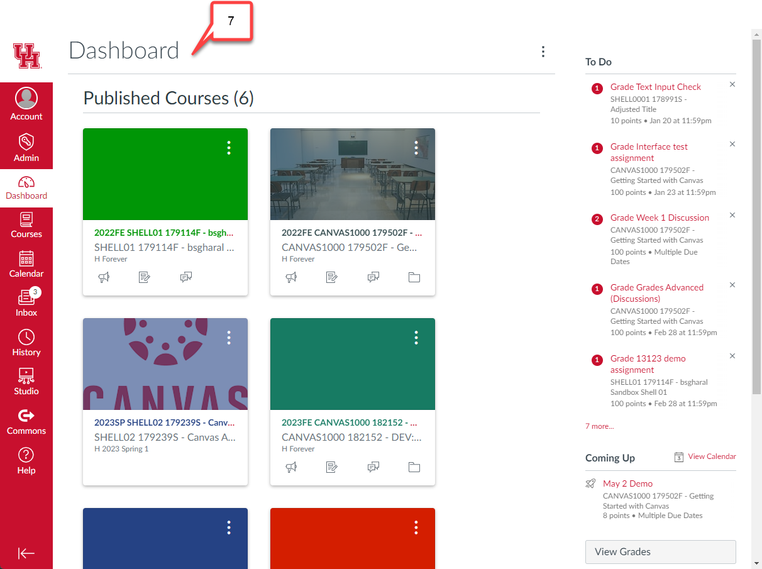The width and height of the screenshot is (762, 569).
Task: Open options menu on the red course card
Action: [x=416, y=528]
